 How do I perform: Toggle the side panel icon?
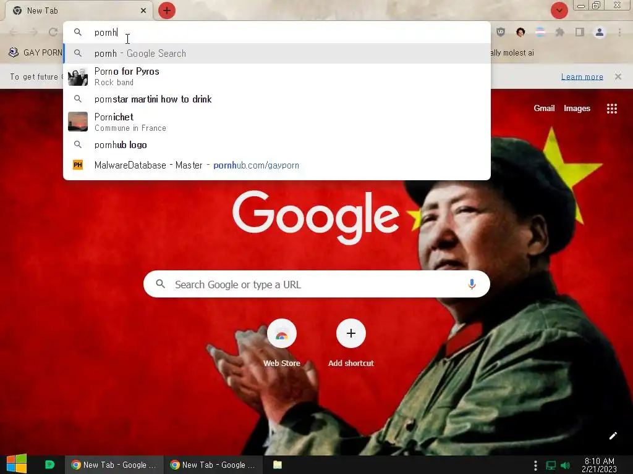coord(580,32)
